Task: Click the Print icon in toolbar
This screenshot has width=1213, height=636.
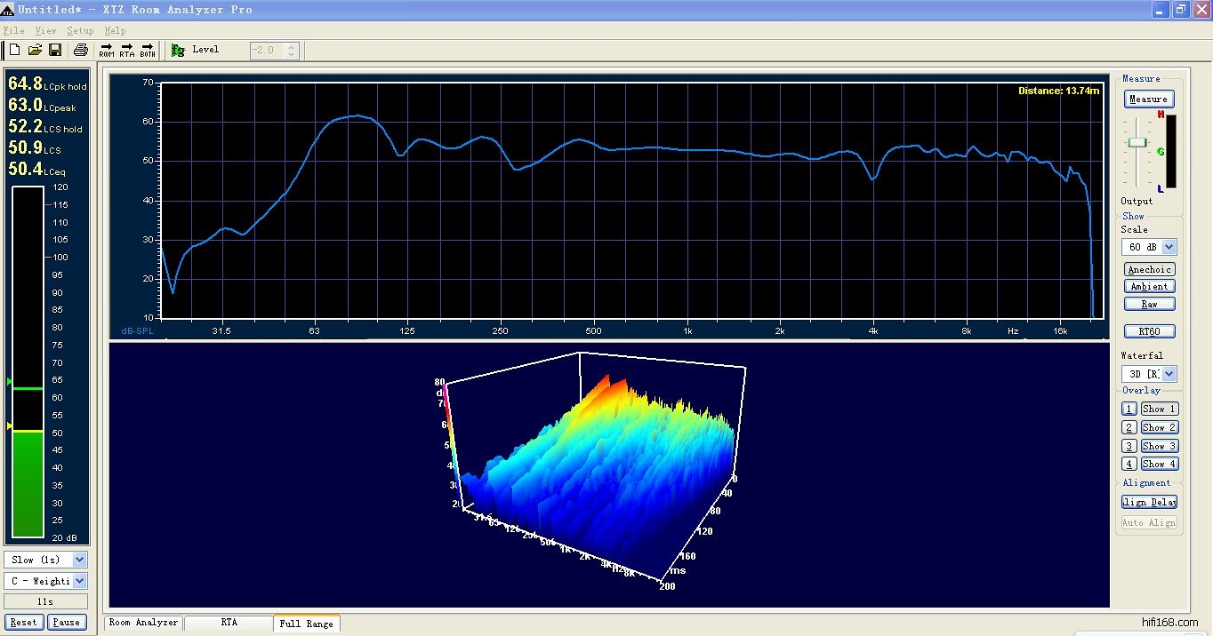Action: click(x=81, y=50)
